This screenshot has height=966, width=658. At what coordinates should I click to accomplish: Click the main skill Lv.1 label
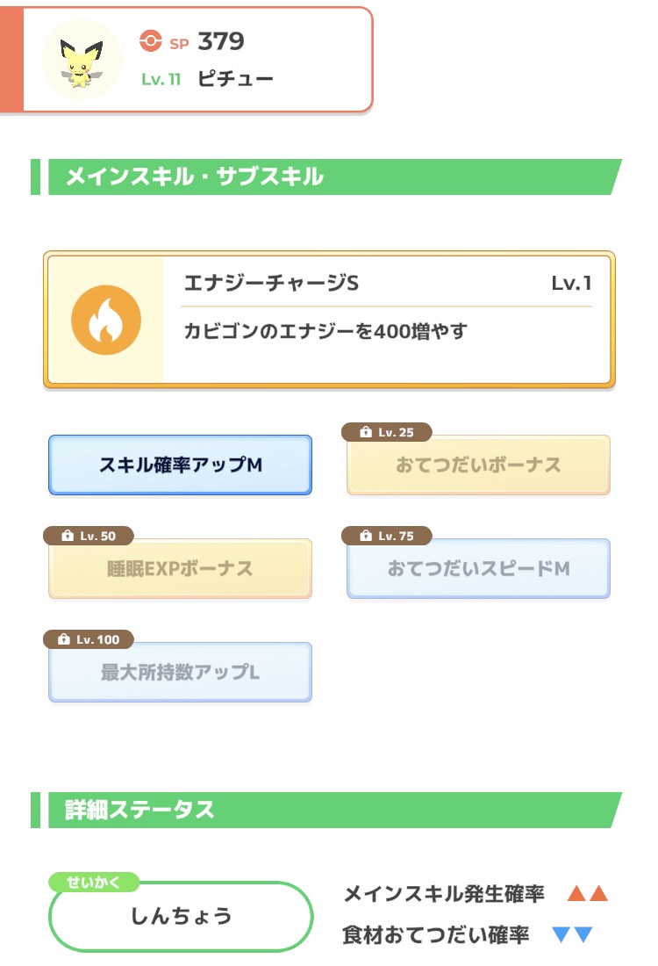571,283
